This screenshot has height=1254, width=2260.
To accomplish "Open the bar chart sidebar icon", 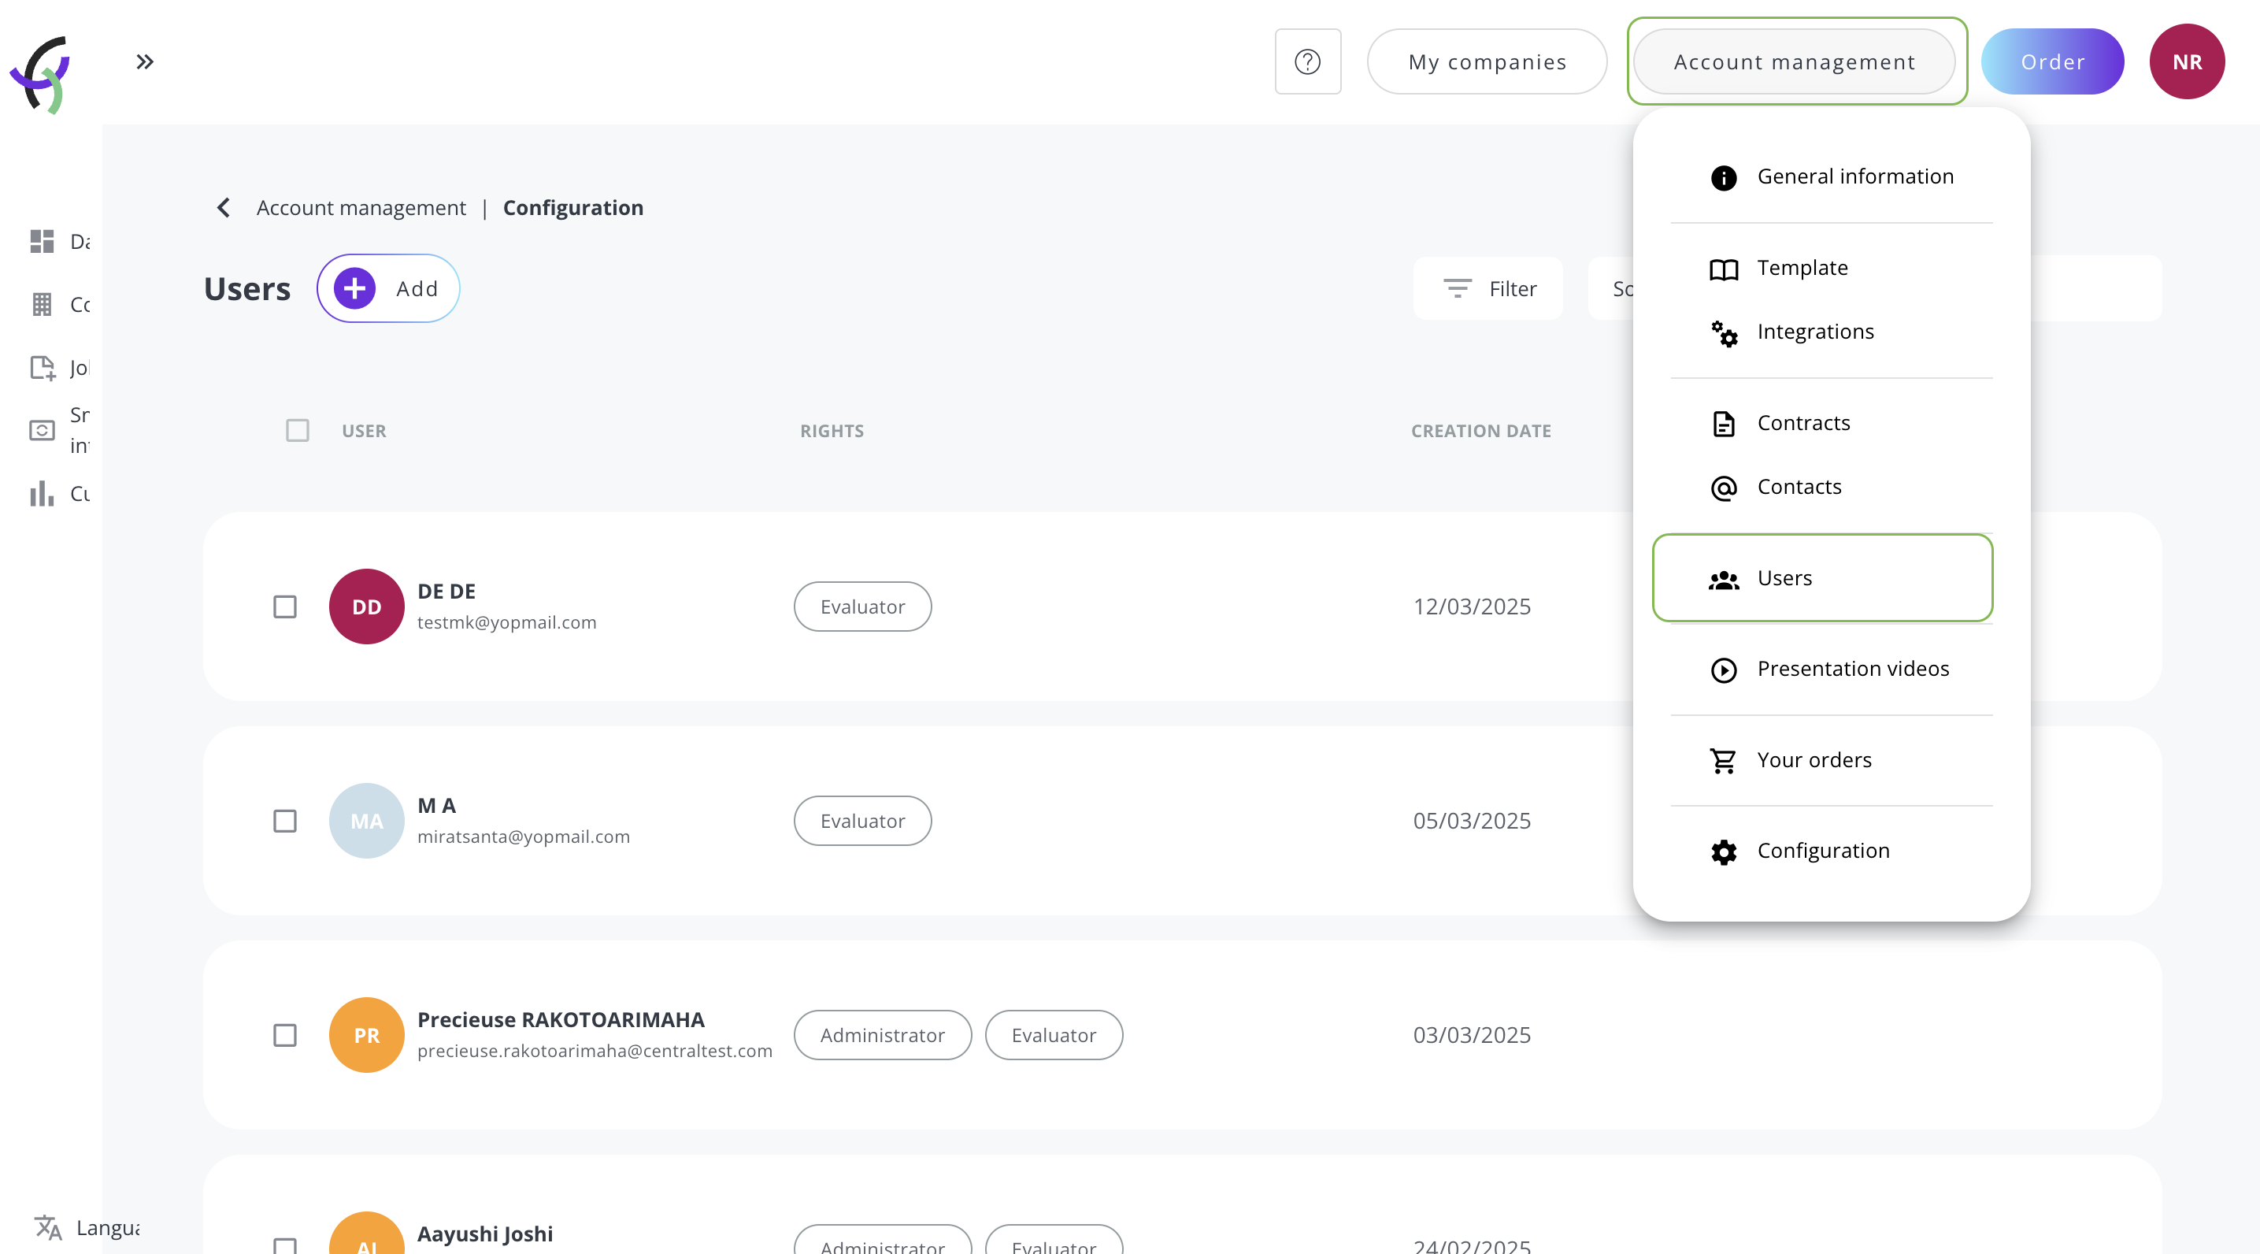I will 41,493.
